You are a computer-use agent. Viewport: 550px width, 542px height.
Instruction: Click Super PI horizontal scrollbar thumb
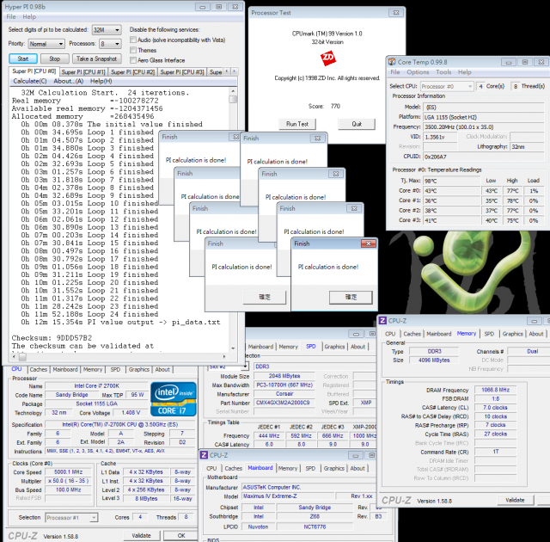(22, 357)
